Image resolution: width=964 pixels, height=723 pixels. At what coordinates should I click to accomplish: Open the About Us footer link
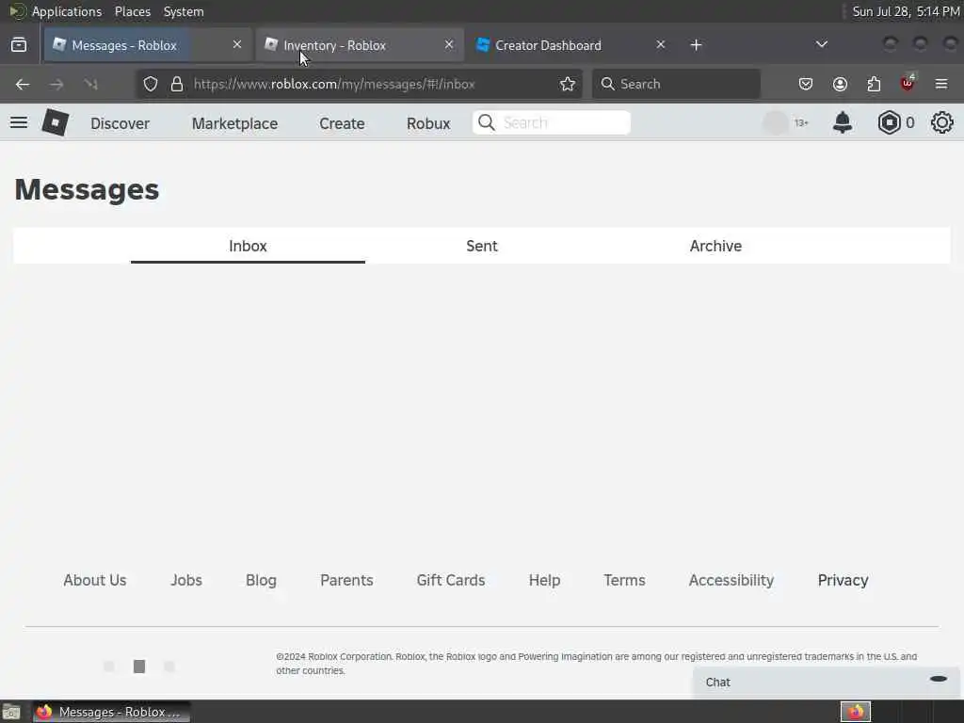coord(95,580)
